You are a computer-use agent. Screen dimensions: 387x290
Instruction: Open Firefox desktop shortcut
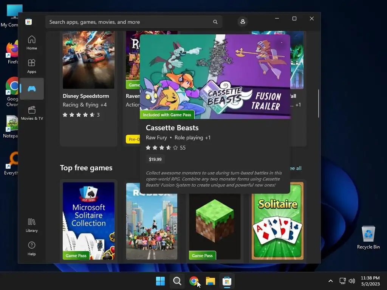click(x=12, y=52)
